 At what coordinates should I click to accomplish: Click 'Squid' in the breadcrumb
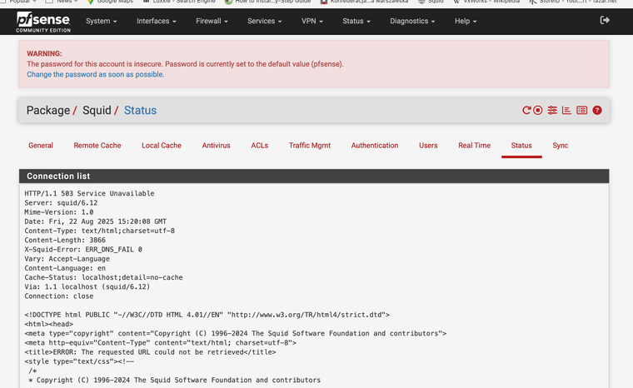point(97,110)
